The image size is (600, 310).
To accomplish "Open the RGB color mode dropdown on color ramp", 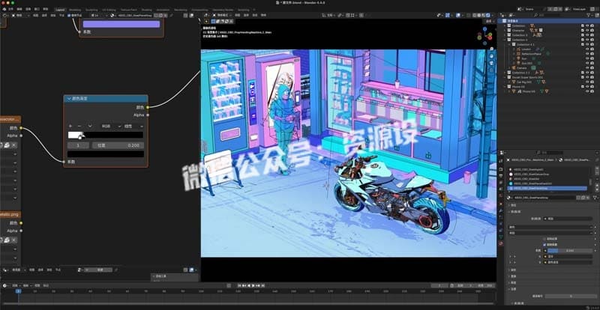I will click(110, 126).
